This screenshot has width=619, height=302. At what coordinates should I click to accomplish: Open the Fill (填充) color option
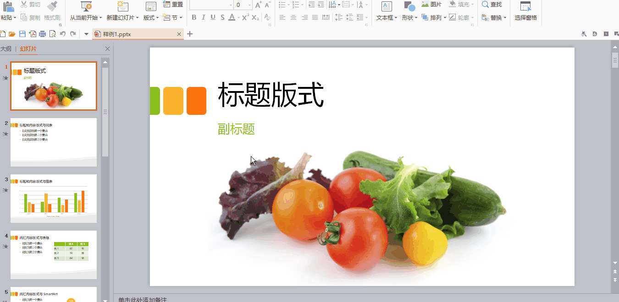point(461,5)
